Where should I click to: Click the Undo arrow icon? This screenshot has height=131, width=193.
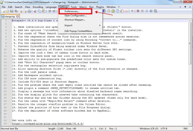50,11
